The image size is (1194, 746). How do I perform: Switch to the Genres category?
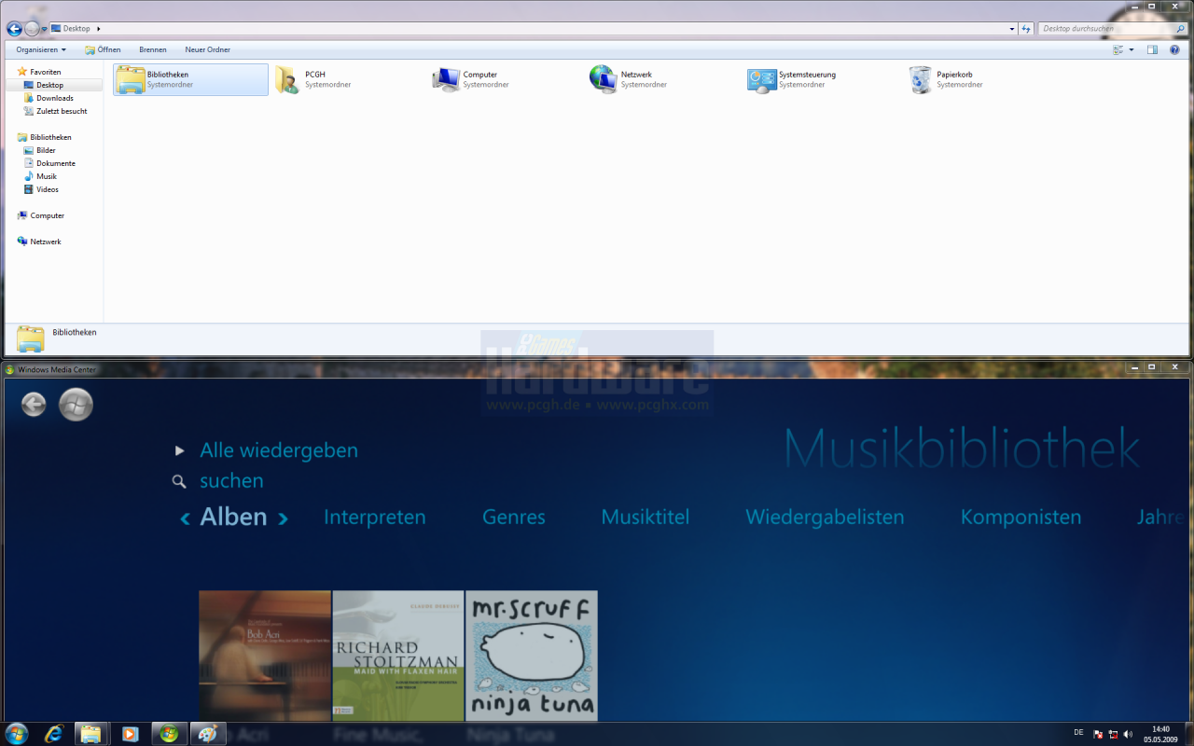pyautogui.click(x=514, y=518)
